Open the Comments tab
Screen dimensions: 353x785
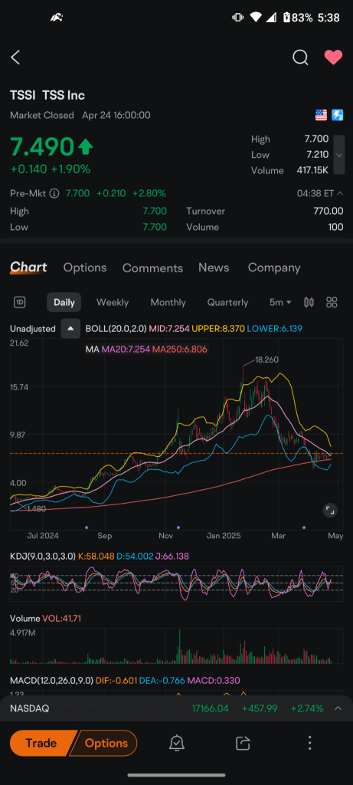click(152, 268)
